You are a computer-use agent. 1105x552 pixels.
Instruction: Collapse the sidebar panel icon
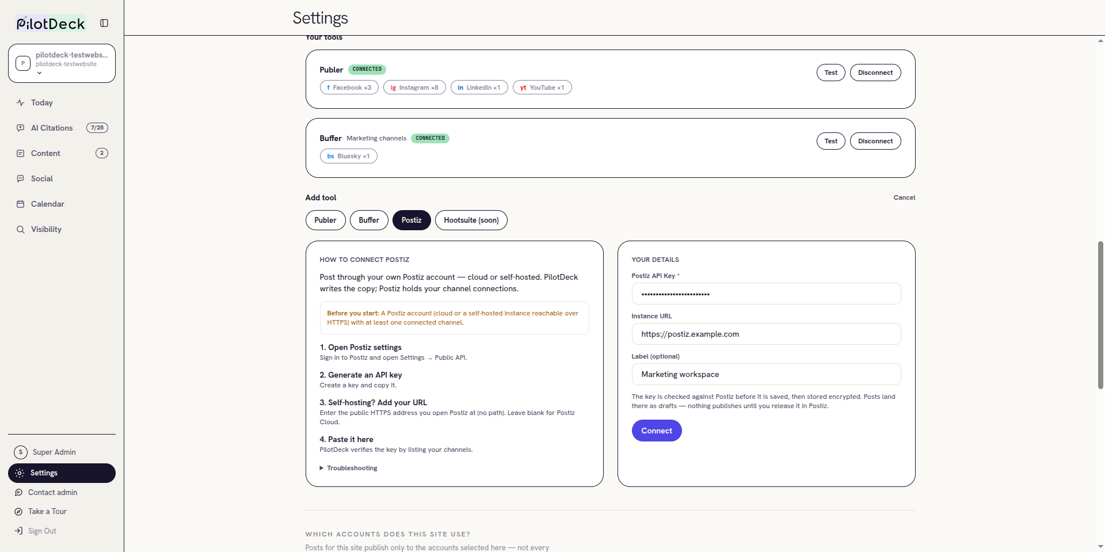pos(104,23)
